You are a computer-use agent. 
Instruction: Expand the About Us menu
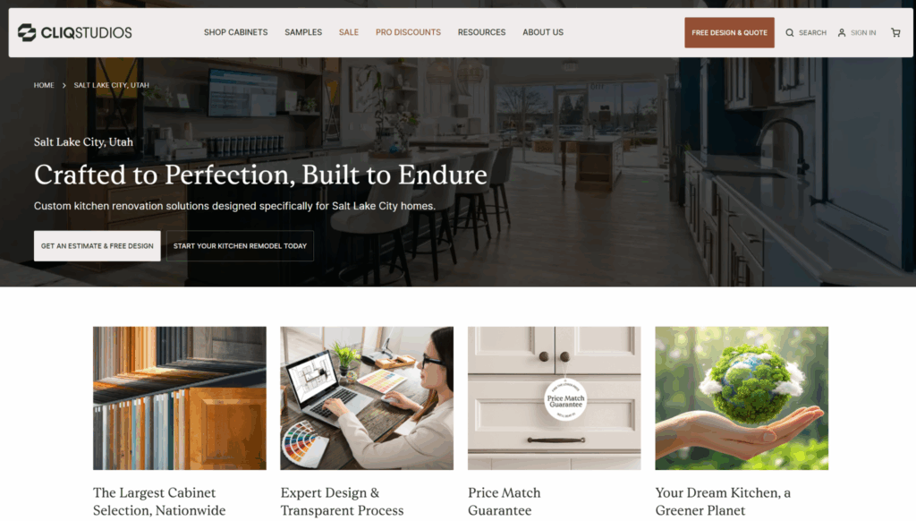tap(543, 32)
